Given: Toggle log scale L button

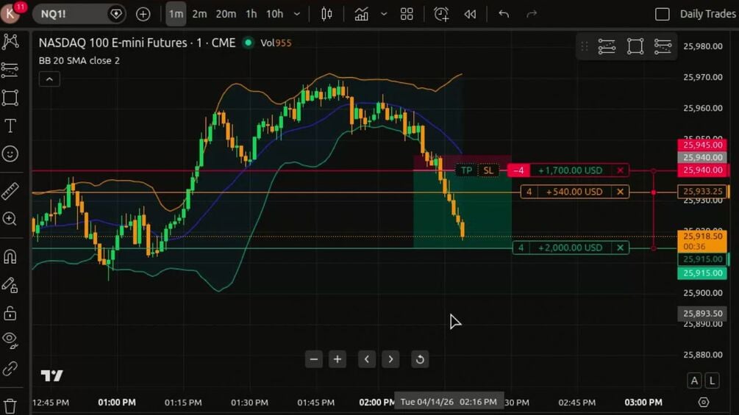Looking at the screenshot, I should click(712, 380).
